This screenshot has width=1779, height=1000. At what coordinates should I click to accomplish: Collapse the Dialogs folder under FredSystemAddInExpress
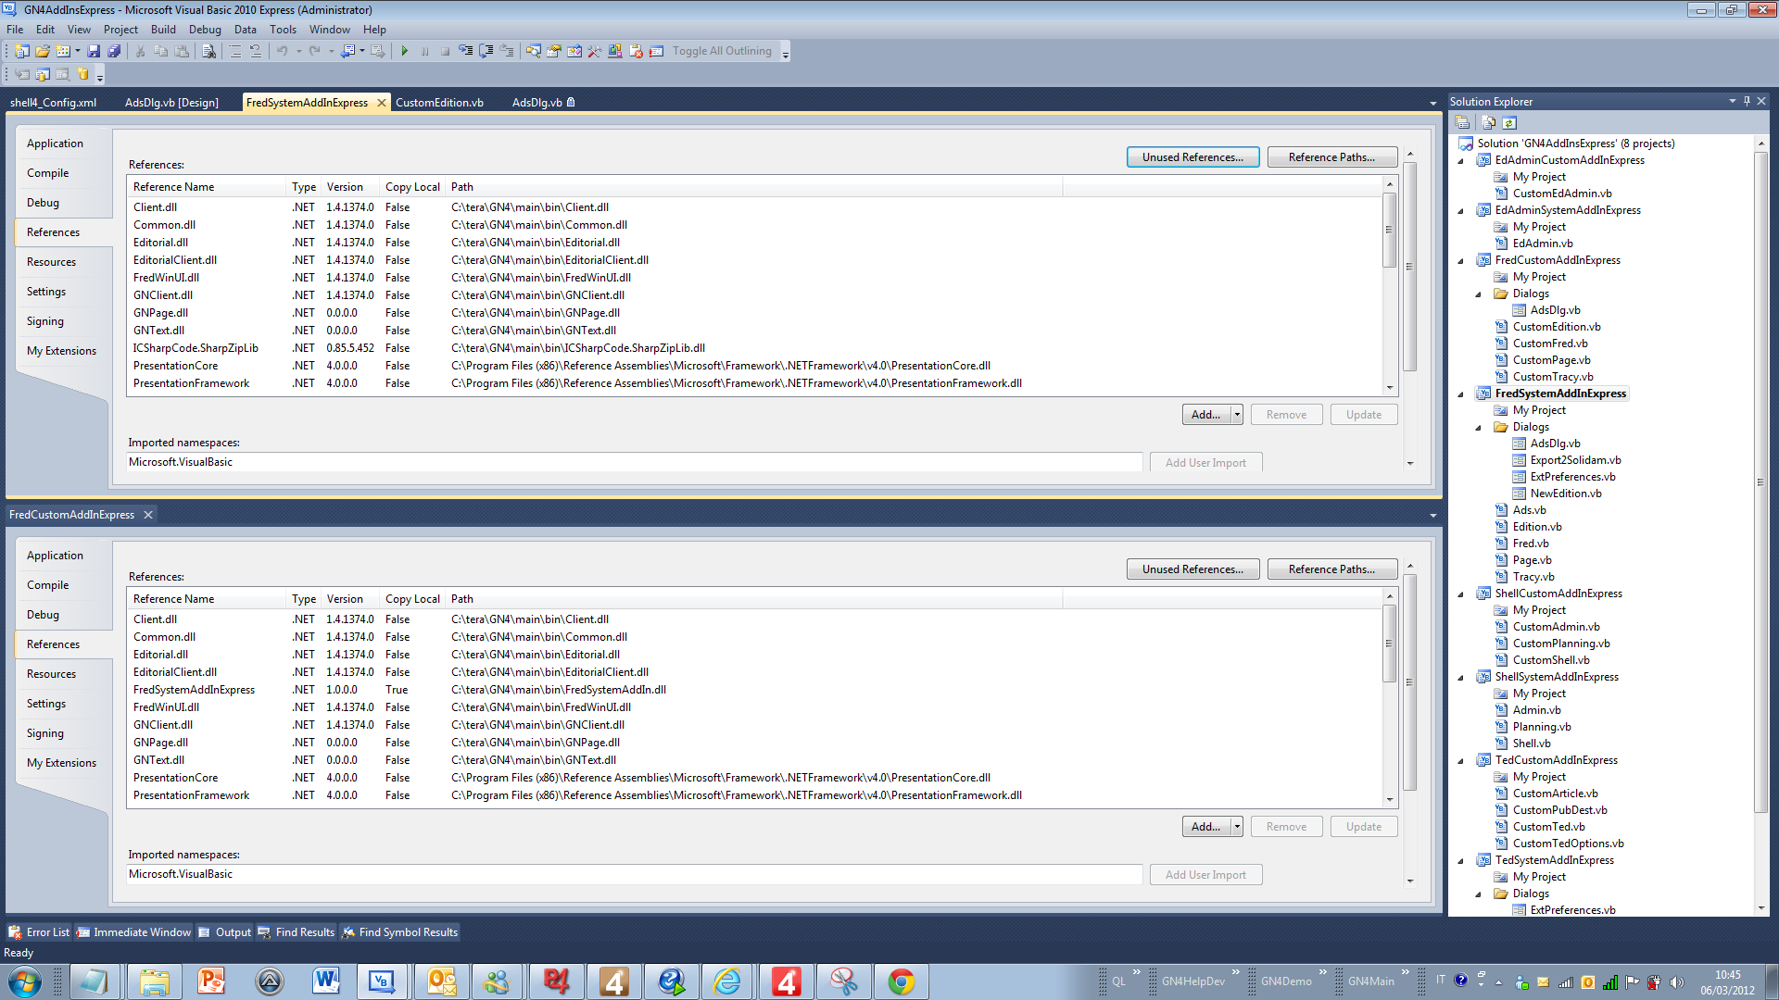pyautogui.click(x=1479, y=427)
